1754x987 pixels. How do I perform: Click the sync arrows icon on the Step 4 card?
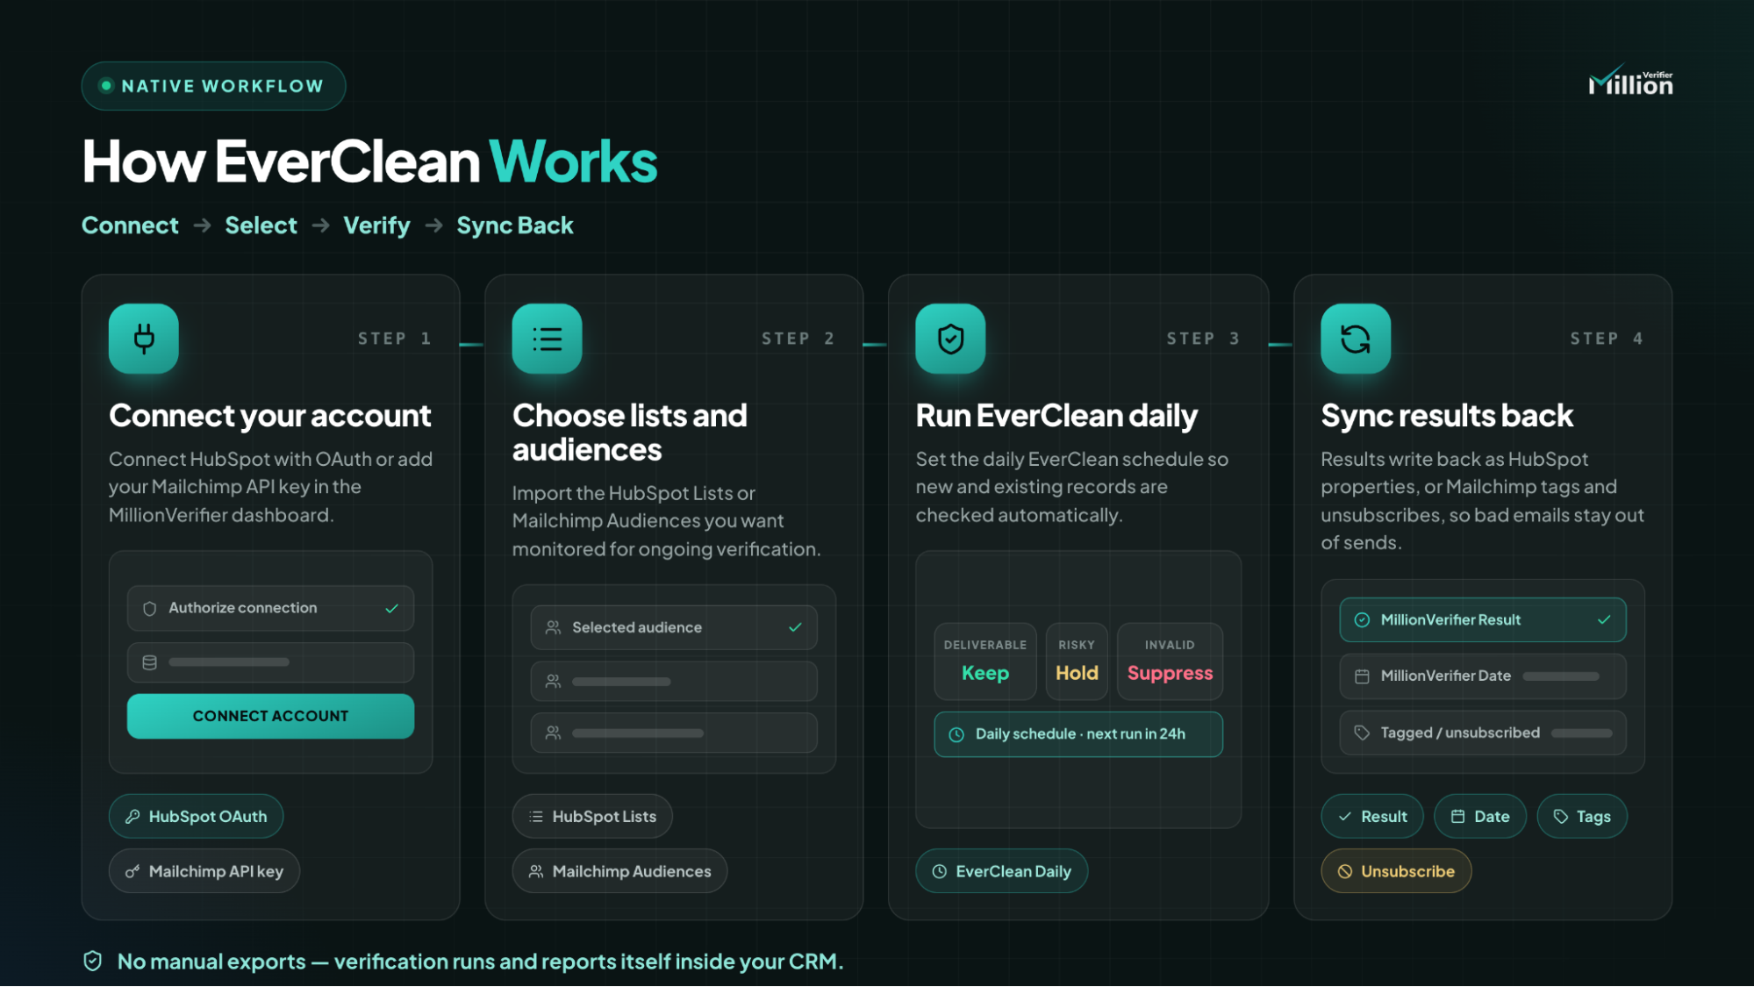[x=1356, y=339]
